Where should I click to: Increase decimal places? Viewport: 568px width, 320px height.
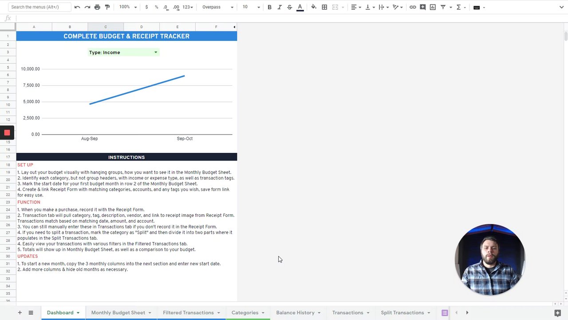(176, 7)
